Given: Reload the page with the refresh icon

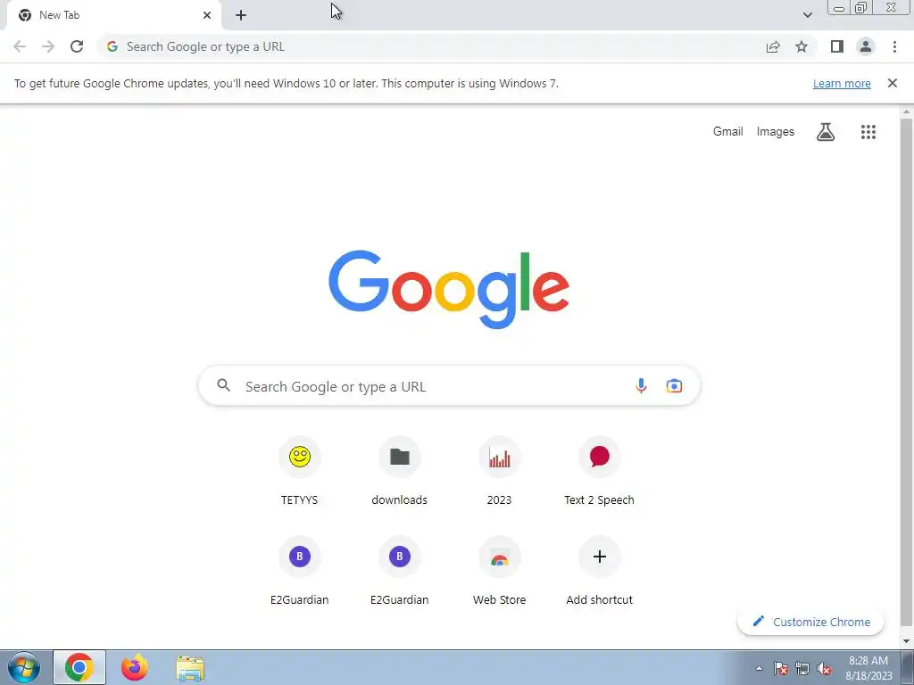Looking at the screenshot, I should coord(77,46).
